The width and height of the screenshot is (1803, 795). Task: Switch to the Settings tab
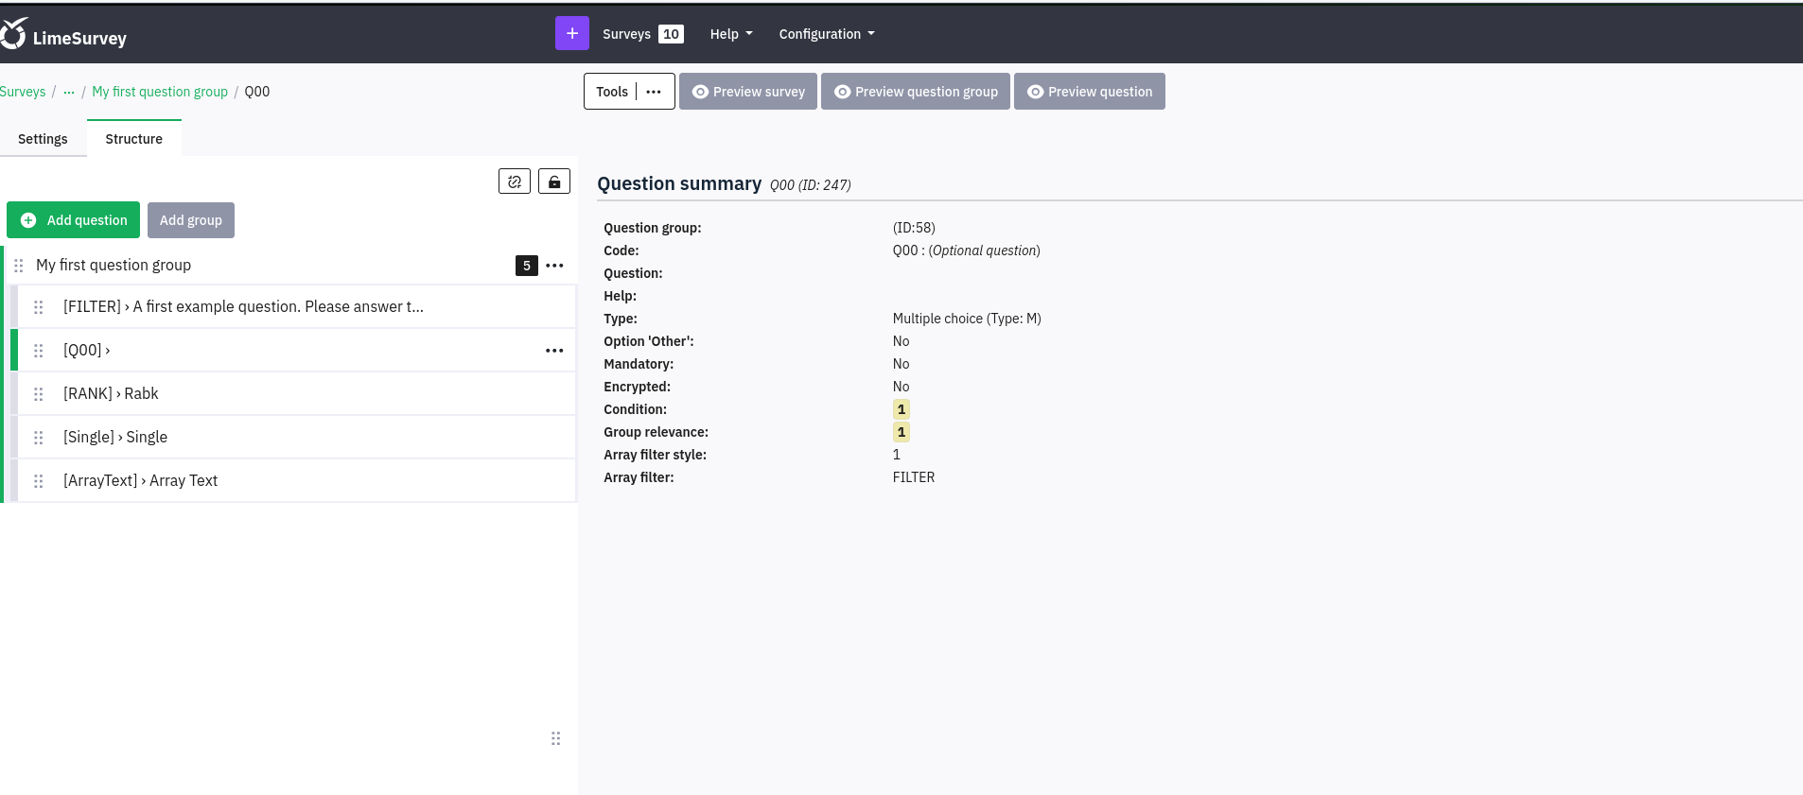[x=43, y=139]
